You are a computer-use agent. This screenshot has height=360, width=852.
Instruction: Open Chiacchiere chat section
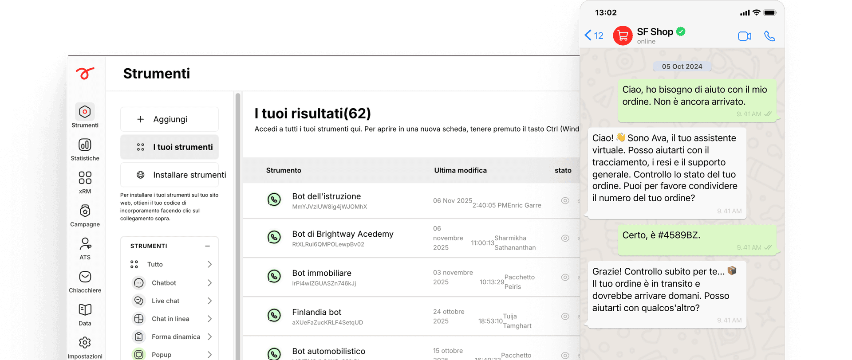(x=85, y=282)
